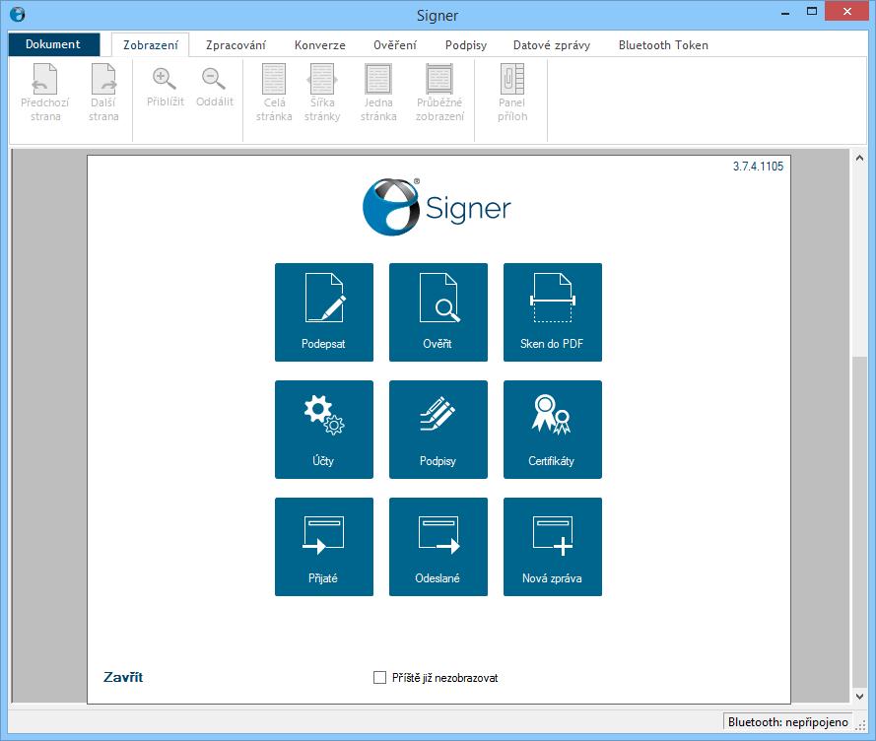Screen dimensions: 876x741
Task: Create a Nová zpráva message tile
Action: coord(553,547)
